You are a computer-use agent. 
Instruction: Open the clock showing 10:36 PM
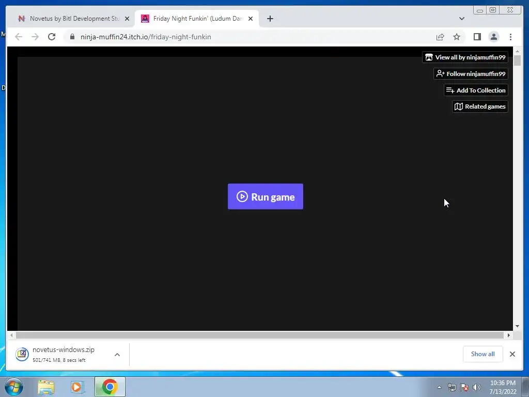point(503,387)
